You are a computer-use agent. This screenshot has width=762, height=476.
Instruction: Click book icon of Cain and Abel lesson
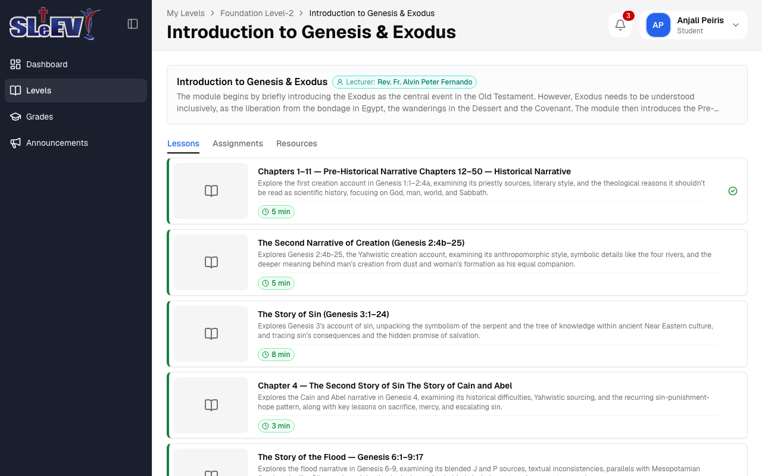click(x=211, y=405)
